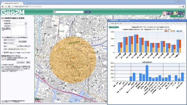Click the popup window address bar
This screenshot has height=105, width=187.
pyautogui.click(x=147, y=23)
